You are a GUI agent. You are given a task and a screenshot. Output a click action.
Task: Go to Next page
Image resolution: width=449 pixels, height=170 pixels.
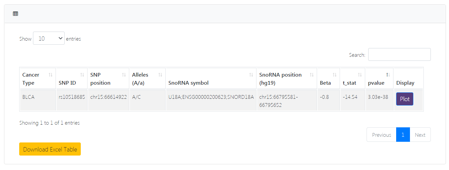[x=420, y=135]
